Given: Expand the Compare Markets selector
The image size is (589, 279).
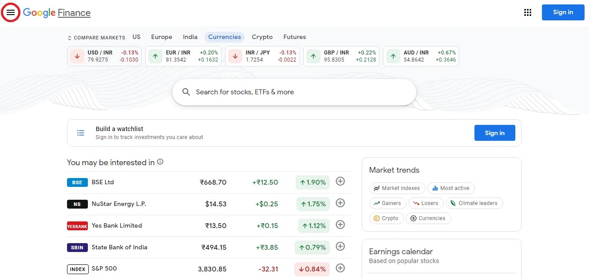Looking at the screenshot, I should click(96, 38).
